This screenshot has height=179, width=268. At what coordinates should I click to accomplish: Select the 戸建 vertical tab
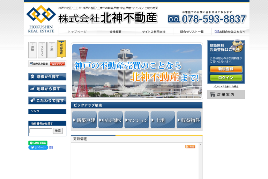33,50
